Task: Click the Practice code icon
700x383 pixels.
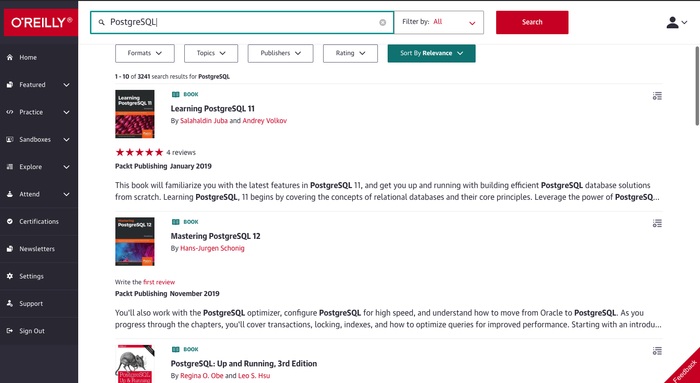Action: pos(10,112)
